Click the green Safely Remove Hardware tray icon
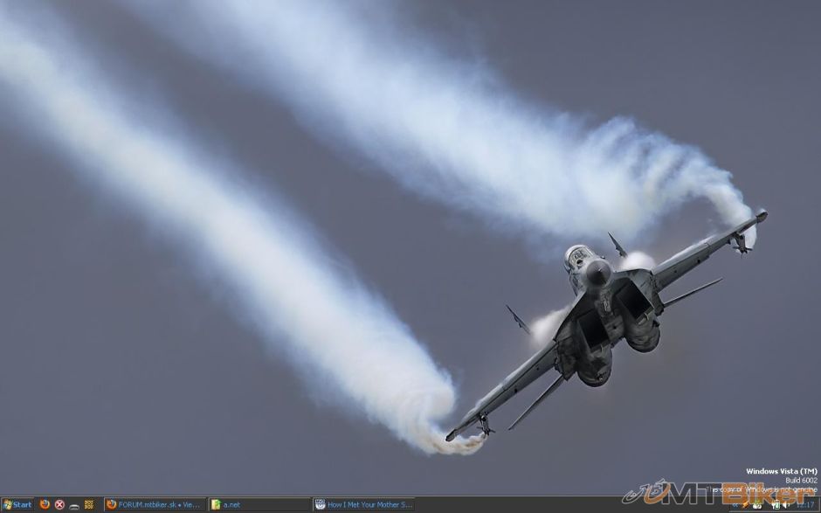This screenshot has height=513, width=821. 757,505
